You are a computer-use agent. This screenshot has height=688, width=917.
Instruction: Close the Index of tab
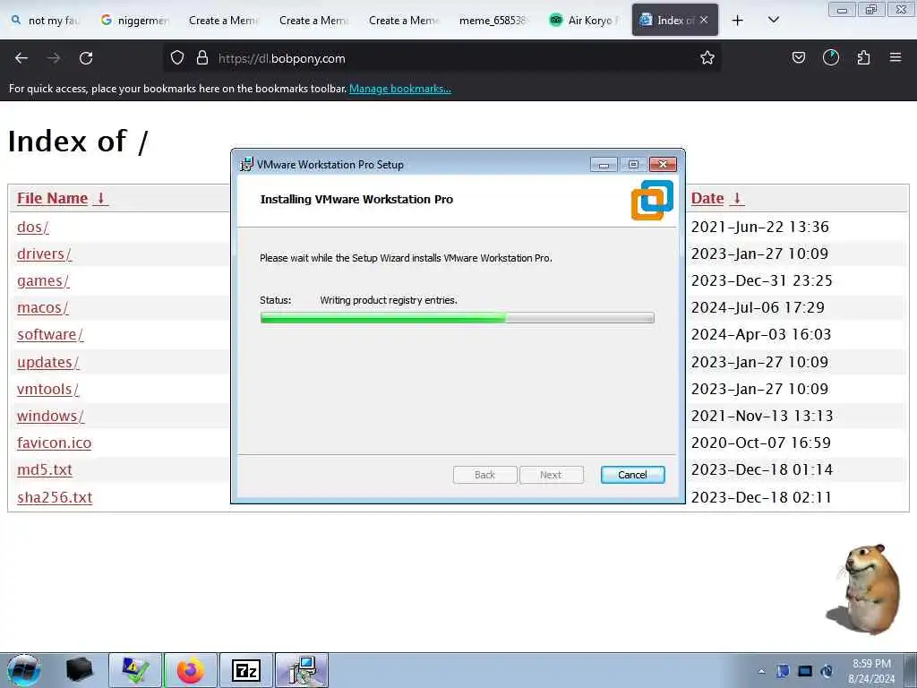[x=704, y=20]
